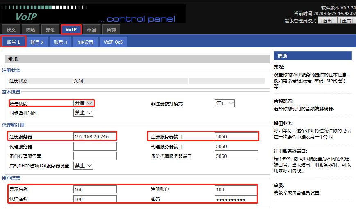Open the 状态 tab
This screenshot has width=356, height=209.
[x=11, y=30]
